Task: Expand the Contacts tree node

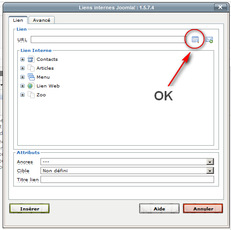Action: tap(22, 59)
